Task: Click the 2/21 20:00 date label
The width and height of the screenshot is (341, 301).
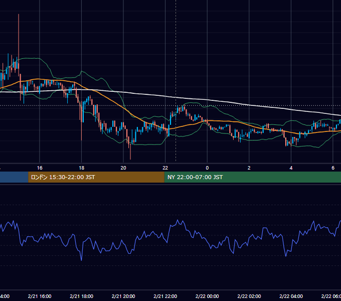Action: click(123, 296)
